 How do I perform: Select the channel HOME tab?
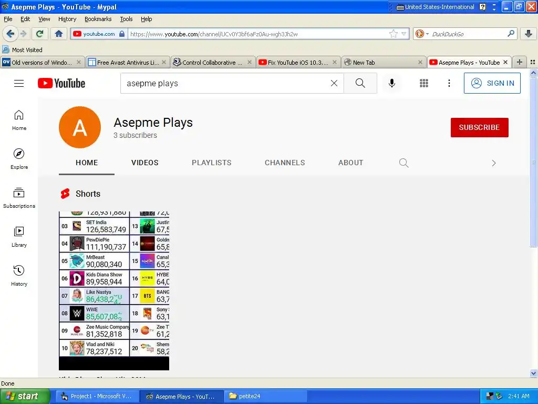(x=87, y=163)
